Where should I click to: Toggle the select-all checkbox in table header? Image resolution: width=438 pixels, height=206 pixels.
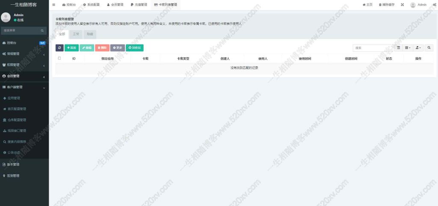[59, 59]
